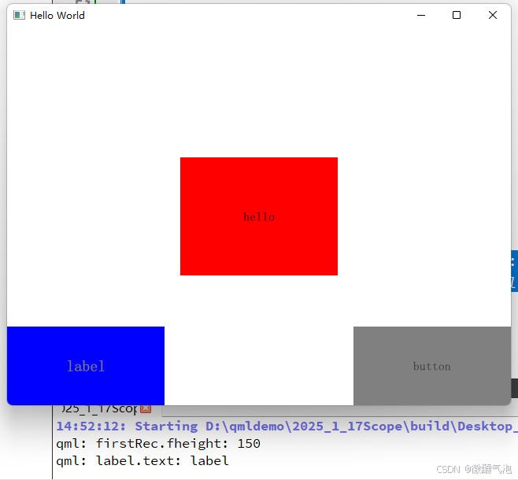Close the output tab with red X icon
Image resolution: width=518 pixels, height=480 pixels.
click(146, 408)
